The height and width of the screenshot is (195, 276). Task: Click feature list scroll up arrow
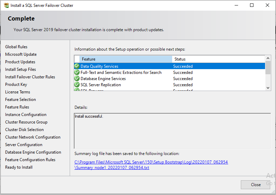(x=268, y=58)
